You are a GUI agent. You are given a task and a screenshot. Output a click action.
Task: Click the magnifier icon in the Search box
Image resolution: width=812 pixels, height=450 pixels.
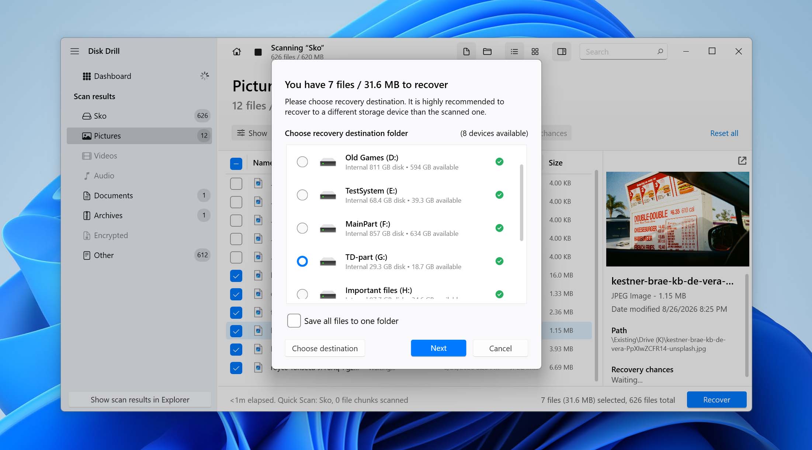coord(660,52)
